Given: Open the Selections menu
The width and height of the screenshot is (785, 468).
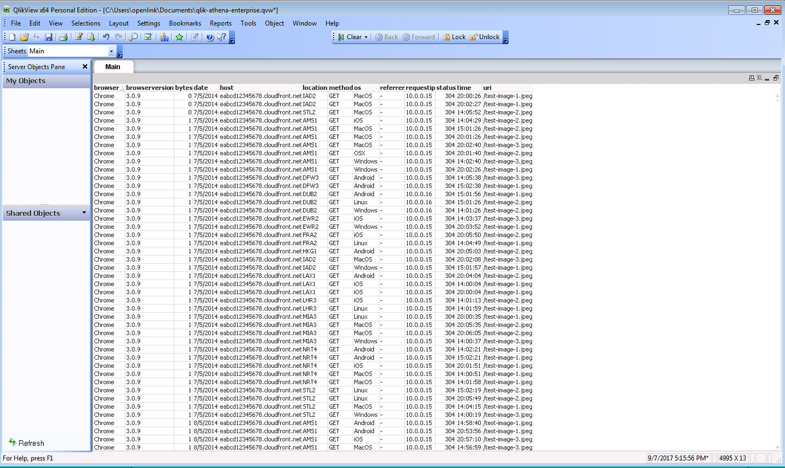Looking at the screenshot, I should (x=86, y=23).
